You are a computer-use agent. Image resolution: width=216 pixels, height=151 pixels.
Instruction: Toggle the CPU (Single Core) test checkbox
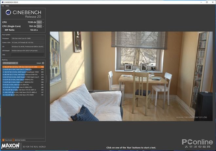pos(44,26)
